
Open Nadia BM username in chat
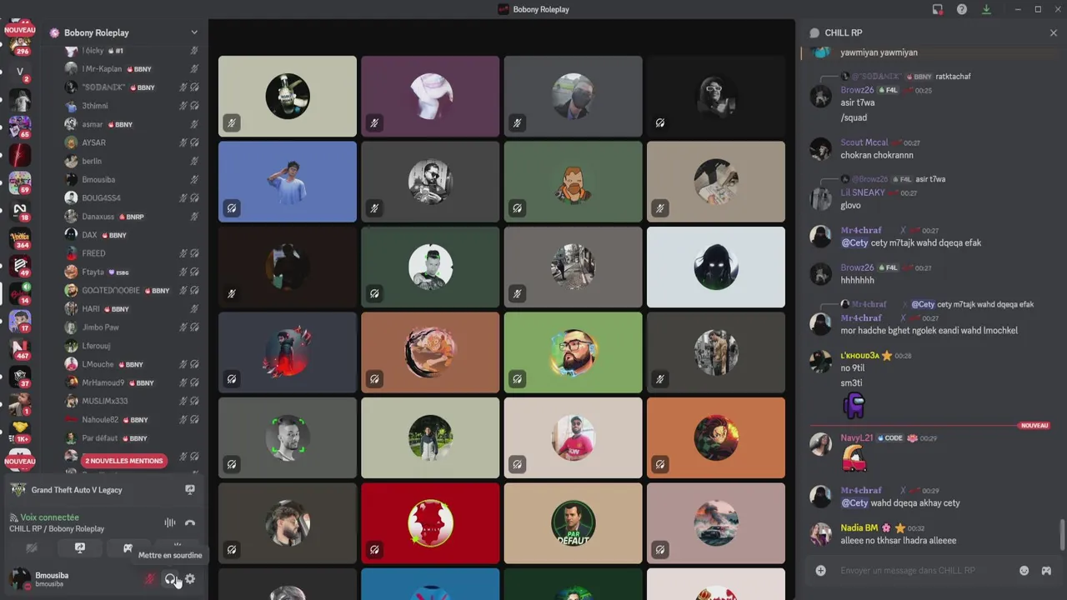(x=859, y=527)
